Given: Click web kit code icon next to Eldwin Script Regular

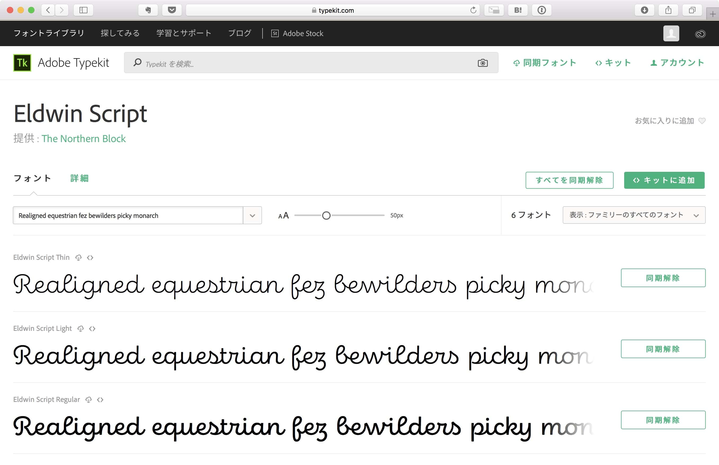Looking at the screenshot, I should point(100,400).
